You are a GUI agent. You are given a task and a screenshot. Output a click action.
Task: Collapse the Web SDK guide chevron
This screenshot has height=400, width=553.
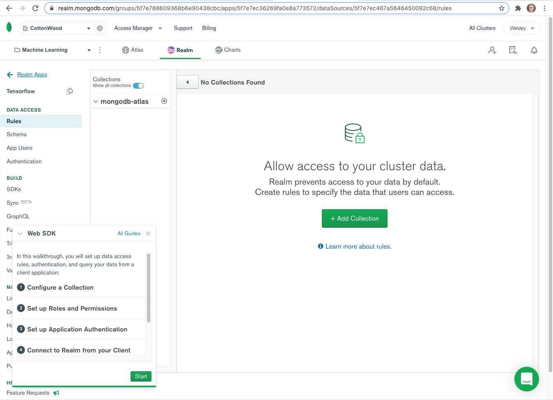(20, 233)
